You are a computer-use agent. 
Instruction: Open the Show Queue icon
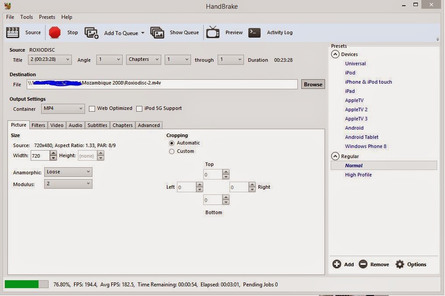(157, 33)
